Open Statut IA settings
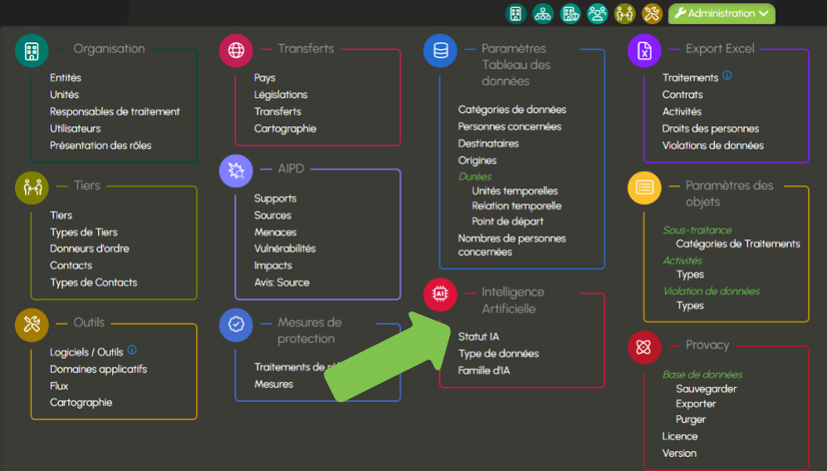The height and width of the screenshot is (471, 827). pyautogui.click(x=478, y=336)
